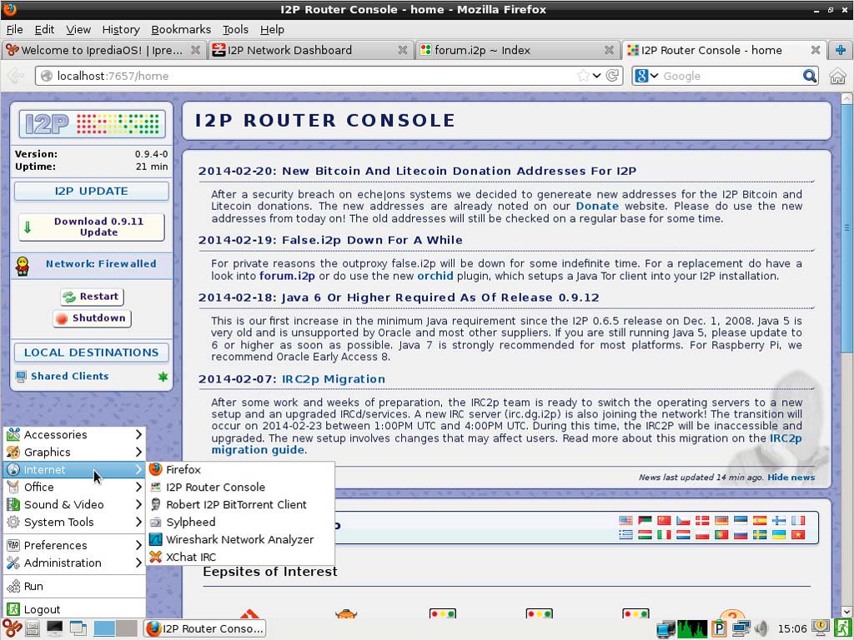Switch language using the Portuguese flag
This screenshot has width=854, height=640.
pos(721,534)
